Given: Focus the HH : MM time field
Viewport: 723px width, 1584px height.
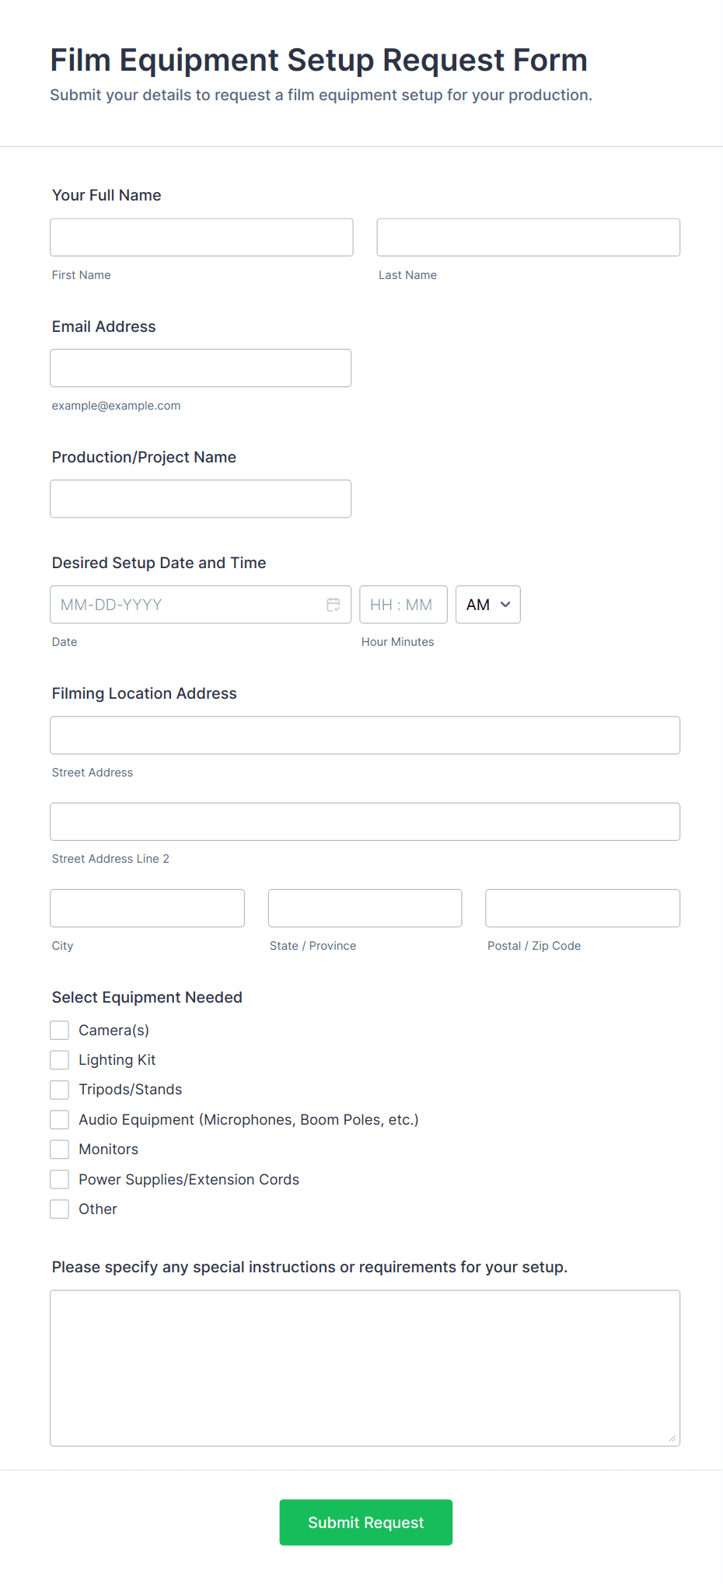Looking at the screenshot, I should pyautogui.click(x=403, y=605).
